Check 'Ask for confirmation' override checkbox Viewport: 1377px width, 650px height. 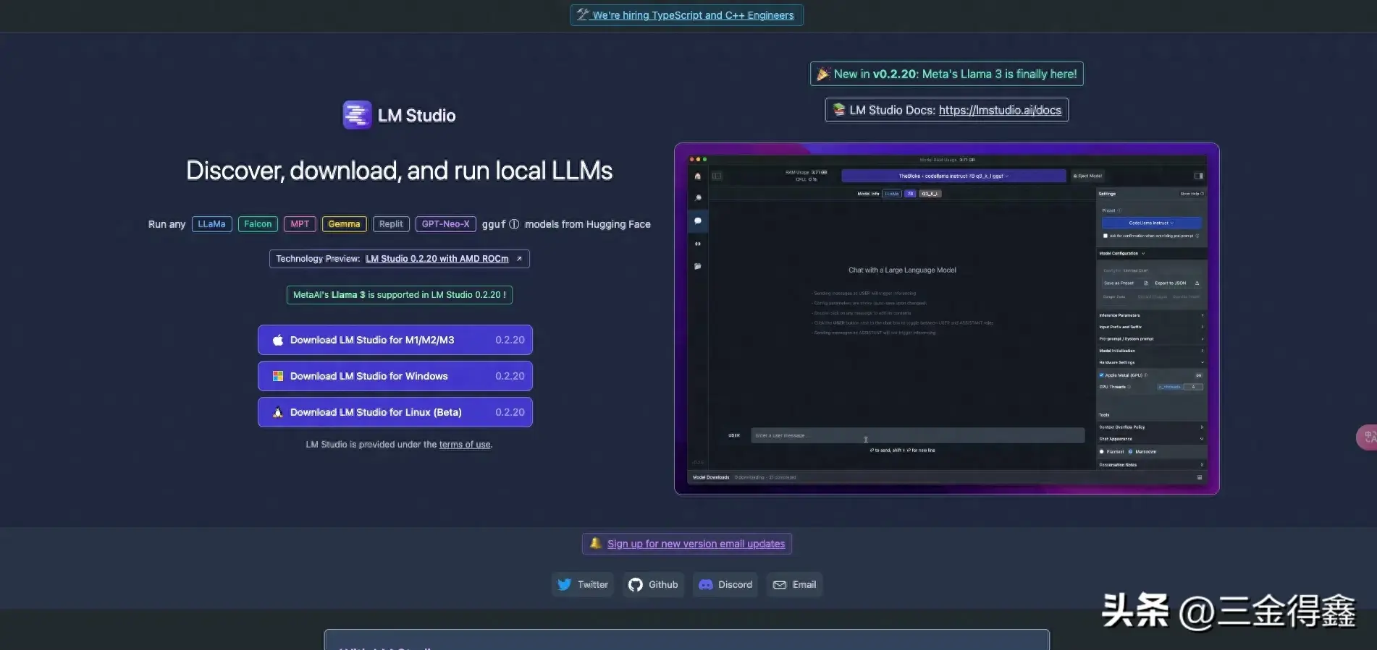pos(1105,236)
